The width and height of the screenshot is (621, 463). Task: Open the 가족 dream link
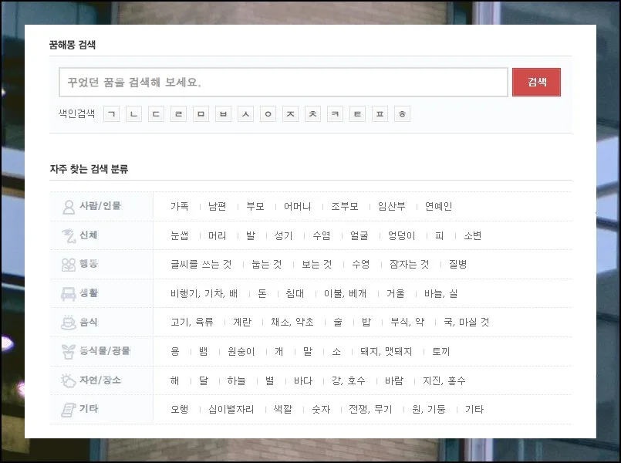(180, 207)
